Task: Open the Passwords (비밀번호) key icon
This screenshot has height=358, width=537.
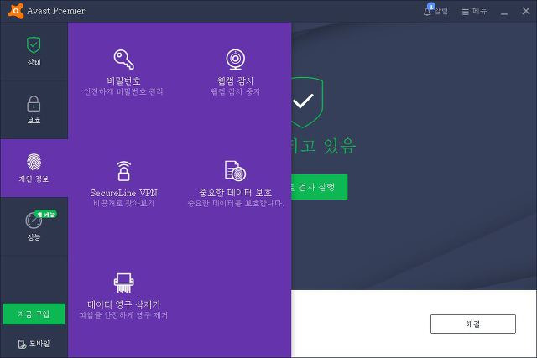Action: tap(123, 60)
